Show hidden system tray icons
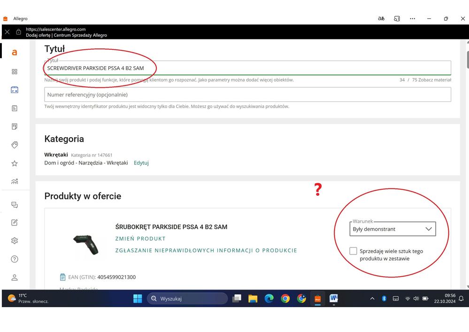 (x=372, y=299)
